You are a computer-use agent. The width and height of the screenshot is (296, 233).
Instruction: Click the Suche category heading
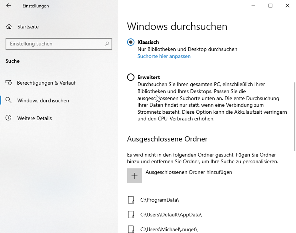click(13, 61)
